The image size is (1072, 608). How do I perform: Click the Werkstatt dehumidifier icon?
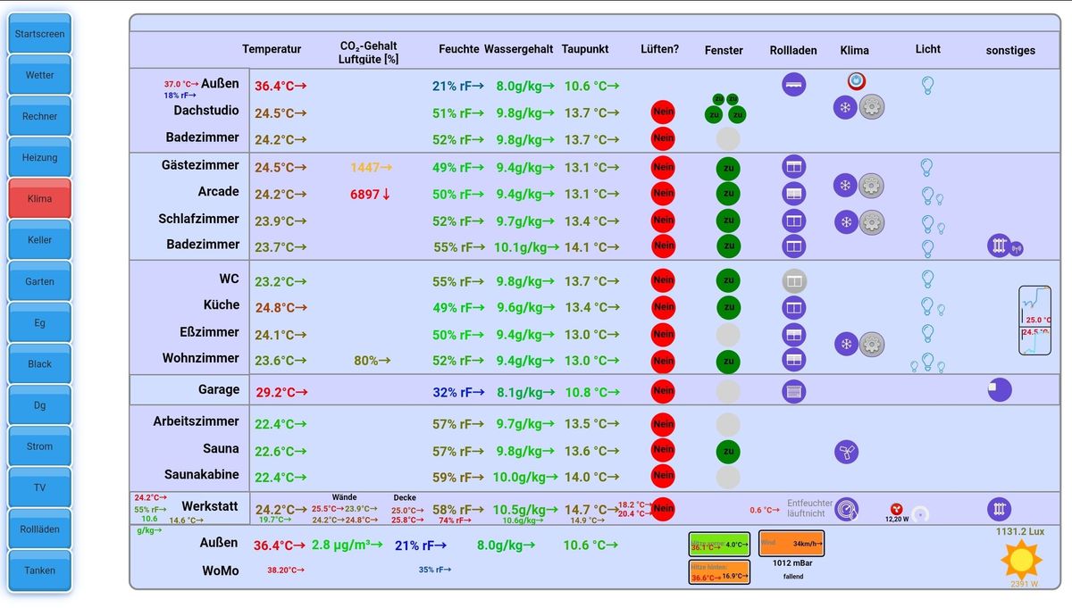(846, 510)
